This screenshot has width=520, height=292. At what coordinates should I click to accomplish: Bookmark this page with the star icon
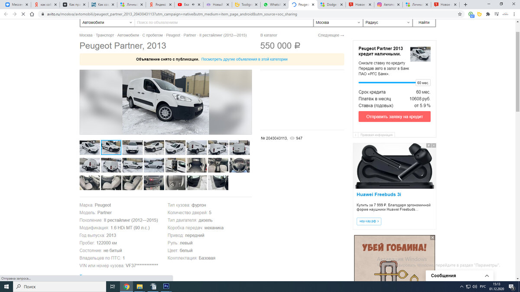(x=460, y=14)
